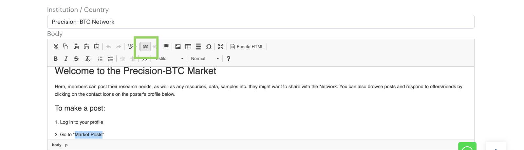Click the Insert Image icon
The image size is (524, 150).
[178, 47]
